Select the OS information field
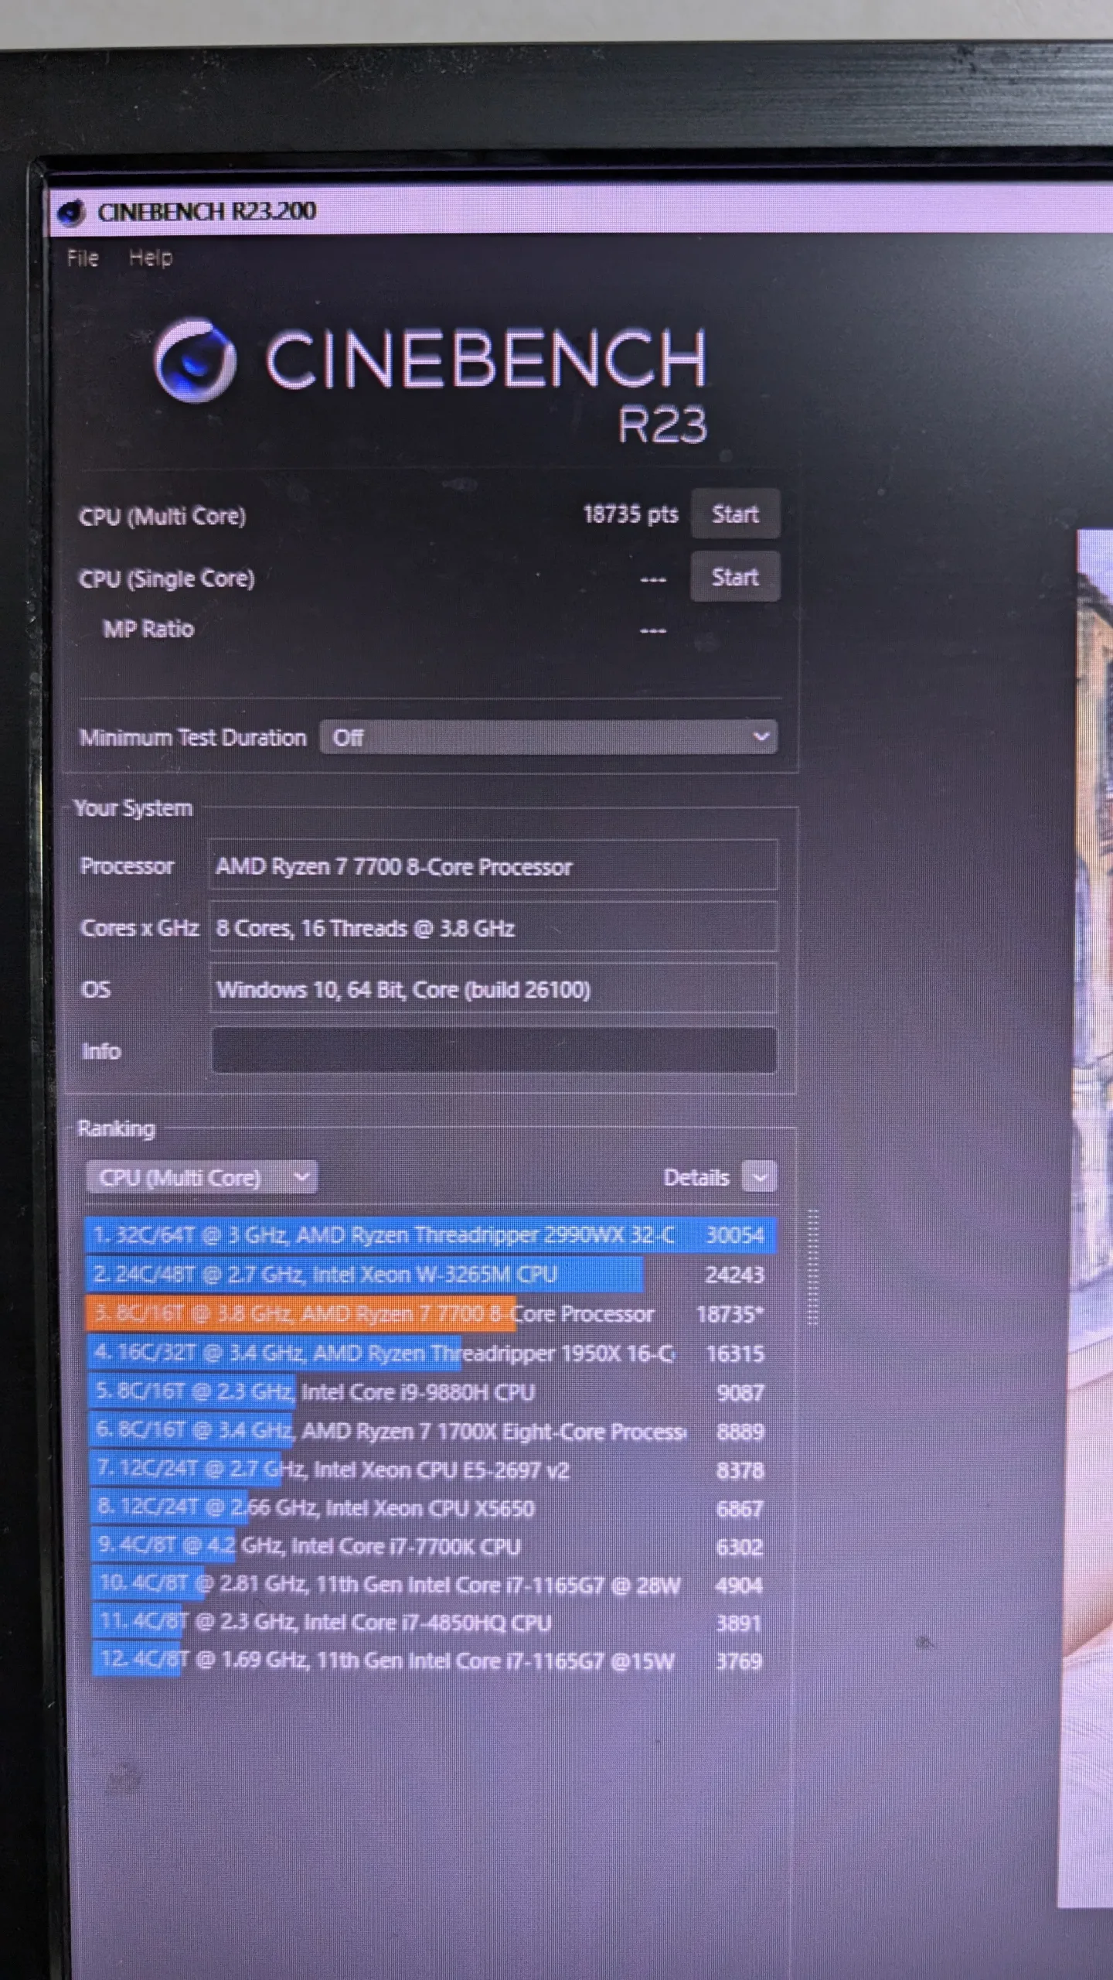This screenshot has height=1980, width=1113. [493, 989]
